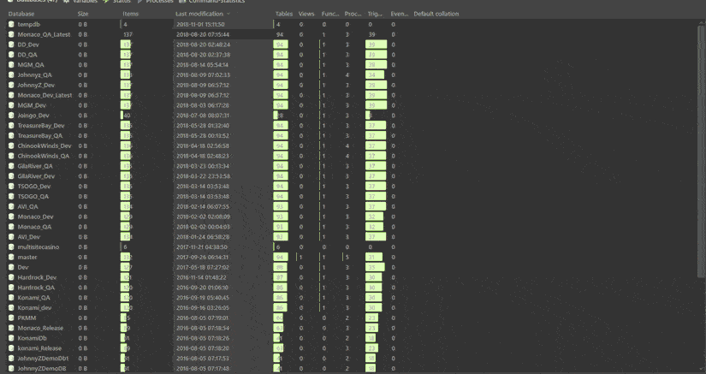Click the database icon beside Konami_QA
This screenshot has height=374, width=706.
coord(11,298)
